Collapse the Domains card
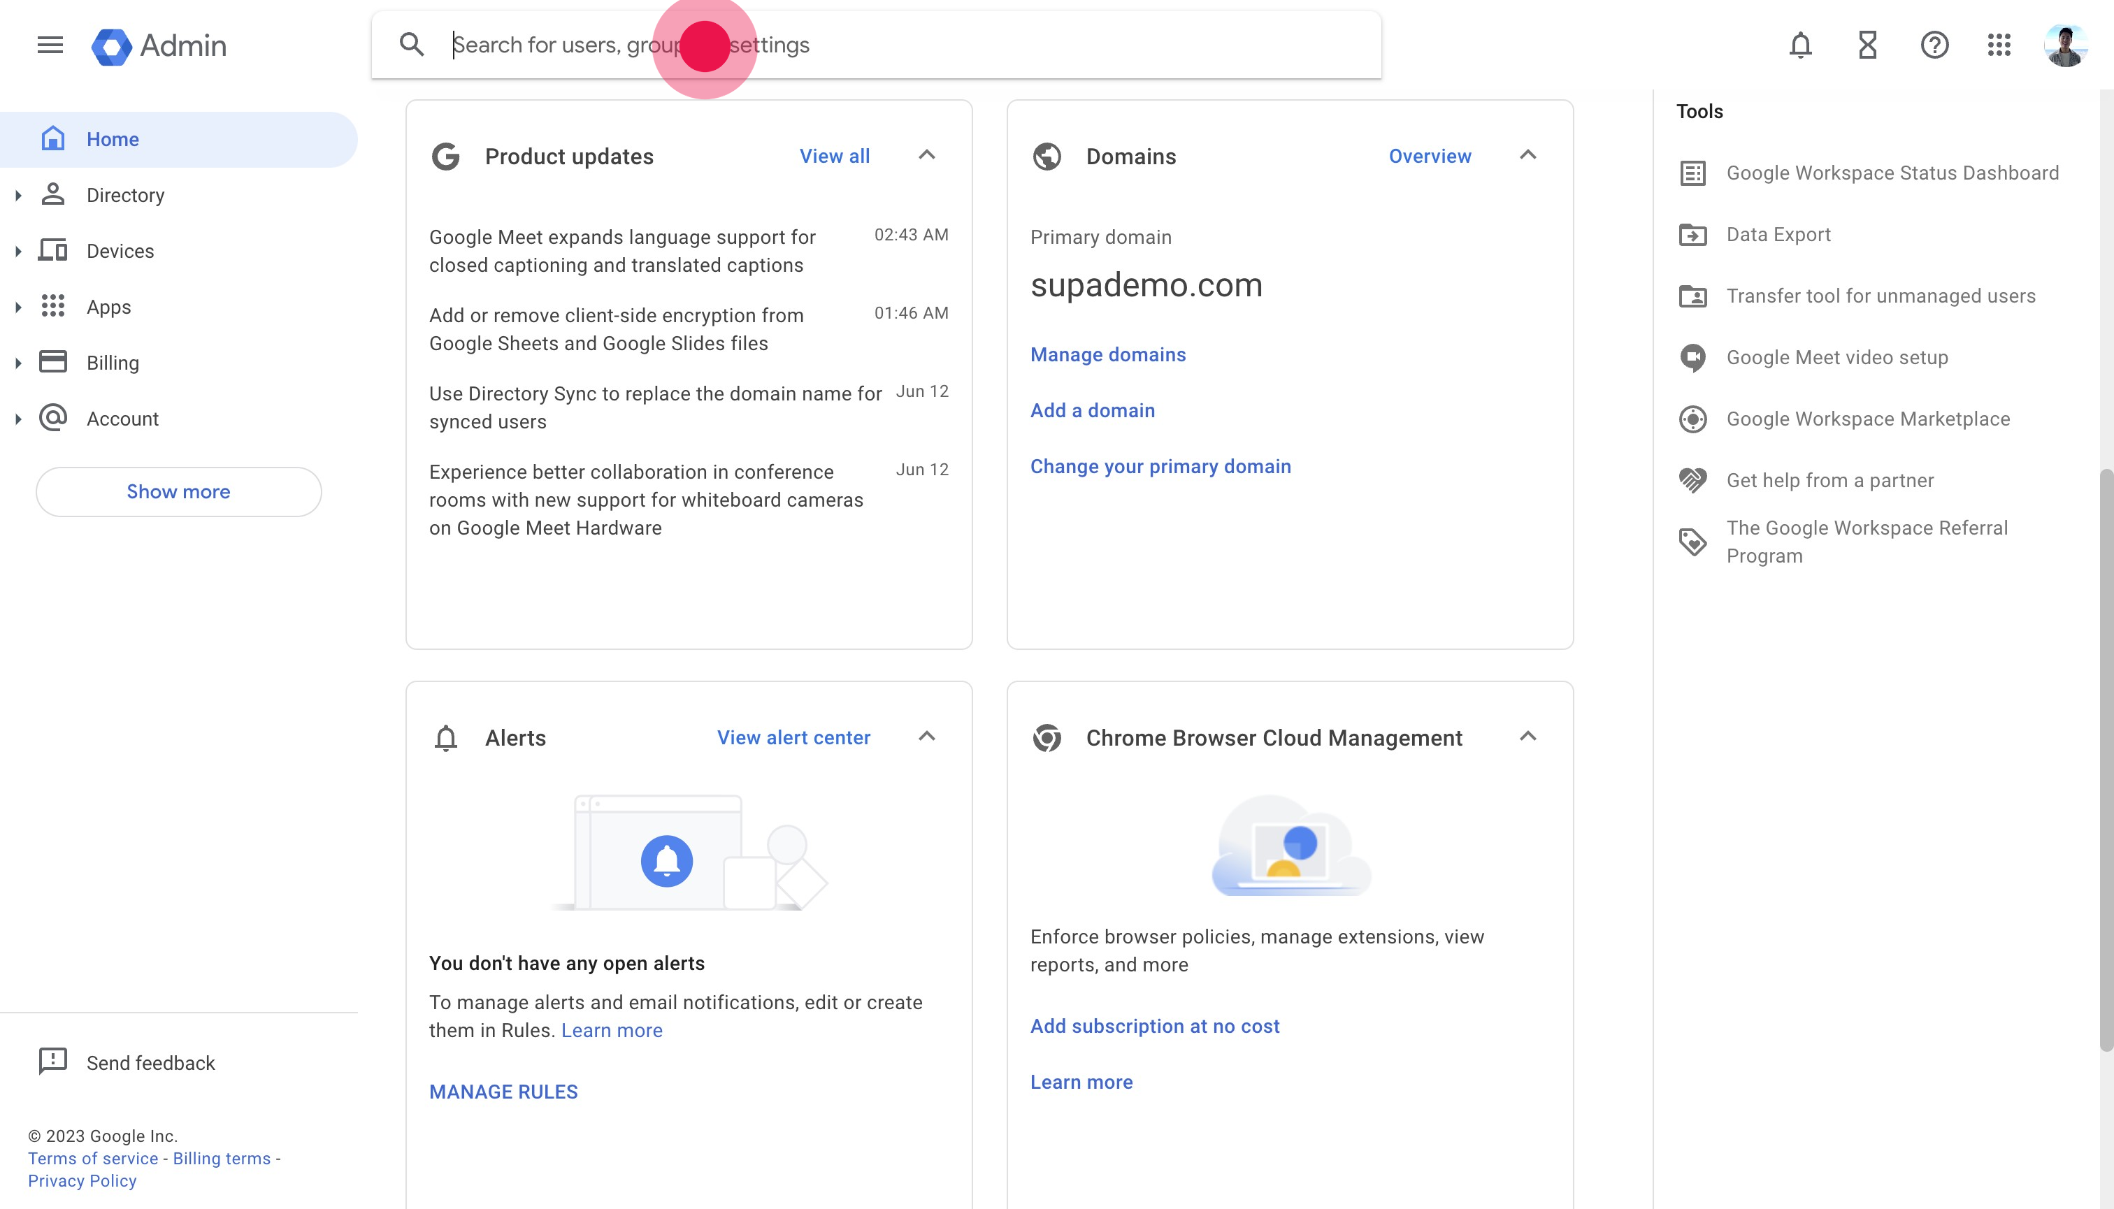 1528,155
